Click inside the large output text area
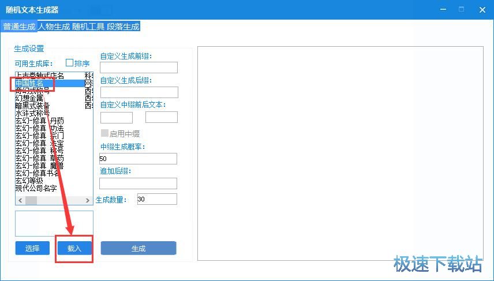 pos(340,153)
